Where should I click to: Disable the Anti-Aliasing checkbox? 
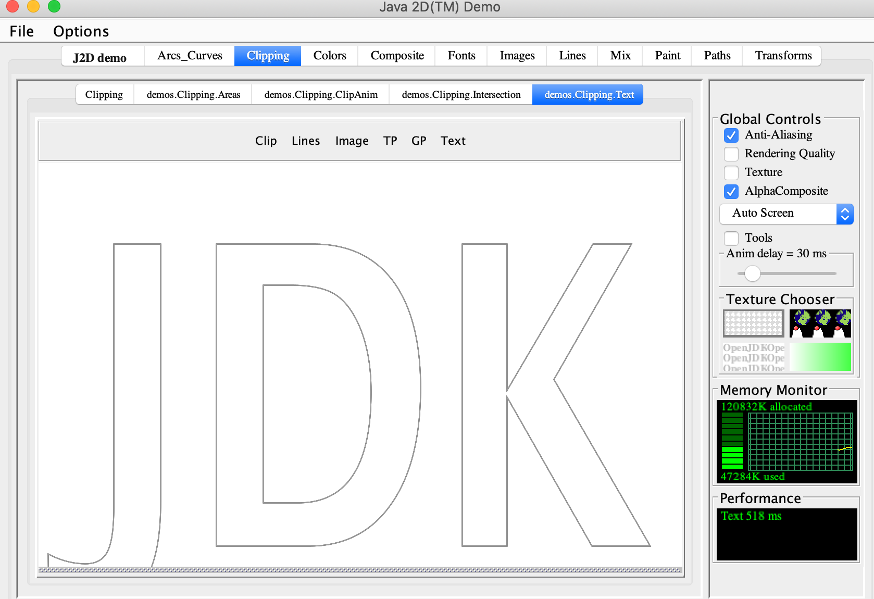(731, 135)
